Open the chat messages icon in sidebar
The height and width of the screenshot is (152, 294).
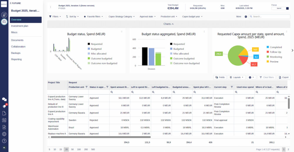pyautogui.click(x=4, y=100)
